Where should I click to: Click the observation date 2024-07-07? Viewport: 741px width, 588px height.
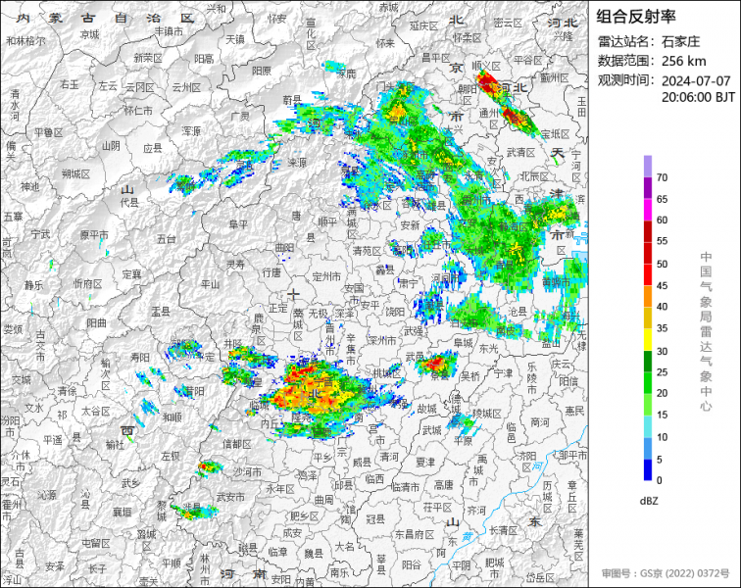click(696, 80)
